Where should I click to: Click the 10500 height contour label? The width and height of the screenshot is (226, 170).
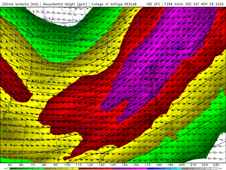tap(38, 128)
